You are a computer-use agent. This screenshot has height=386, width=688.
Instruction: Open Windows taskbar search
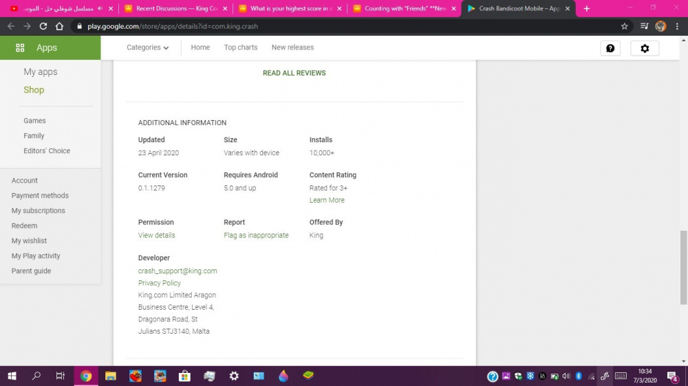pos(36,376)
